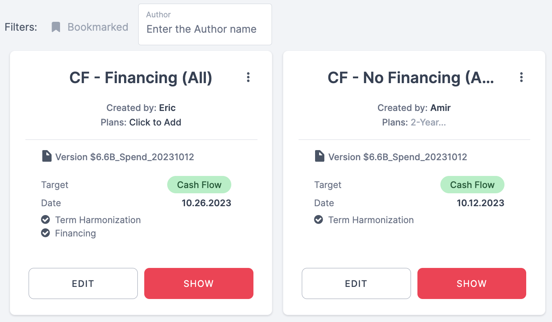The width and height of the screenshot is (552, 322).
Task: Click the Bookmarked filter bookmark icon
Action: [x=56, y=27]
